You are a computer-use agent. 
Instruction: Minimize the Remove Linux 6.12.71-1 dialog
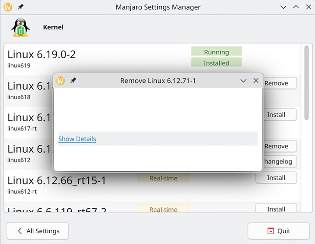click(x=243, y=81)
